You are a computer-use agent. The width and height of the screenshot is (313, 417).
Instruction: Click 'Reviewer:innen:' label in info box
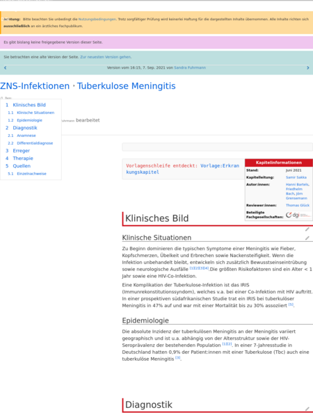coord(261,205)
